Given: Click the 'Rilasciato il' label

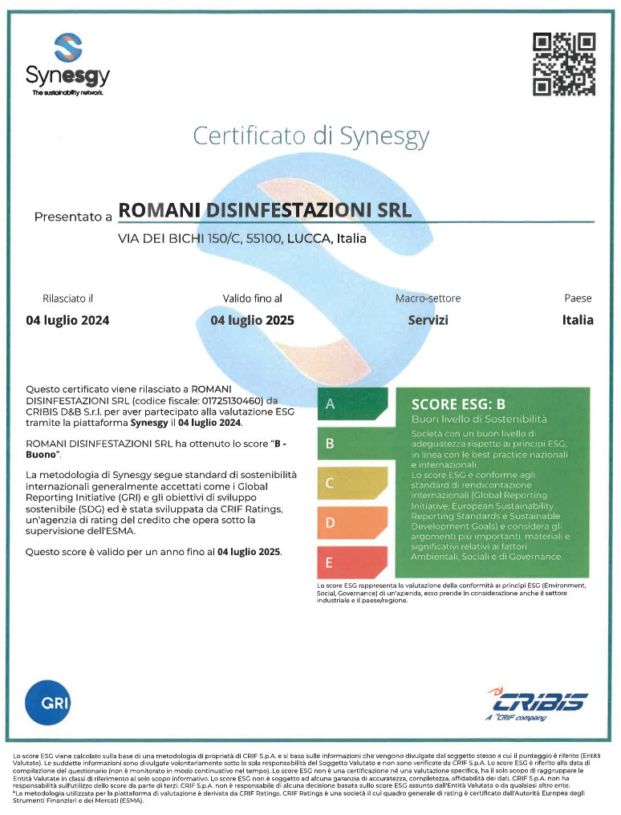Looking at the screenshot, I should tap(68, 298).
